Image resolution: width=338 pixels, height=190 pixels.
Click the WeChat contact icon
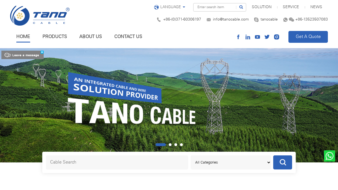292,20
